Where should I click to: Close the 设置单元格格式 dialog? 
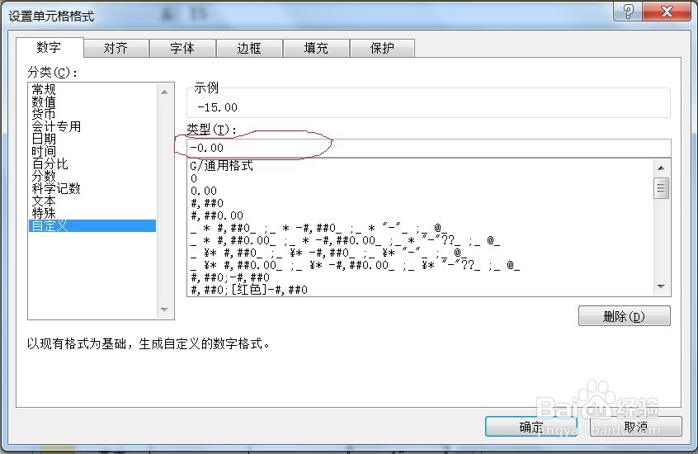point(667,11)
